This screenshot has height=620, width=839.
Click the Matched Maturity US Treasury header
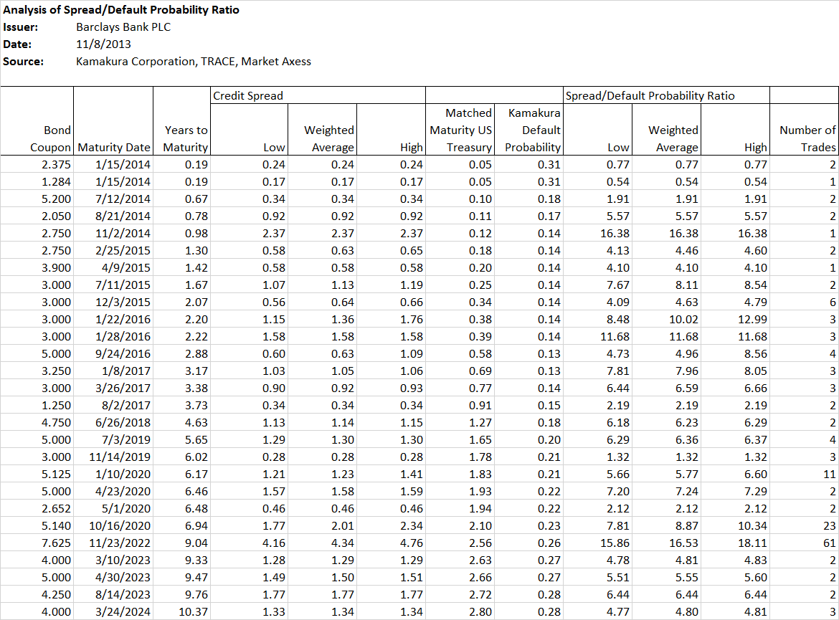pos(460,130)
